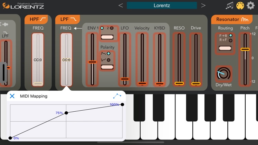
Task: Open the Lorentz preset name field
Action: 162,5
